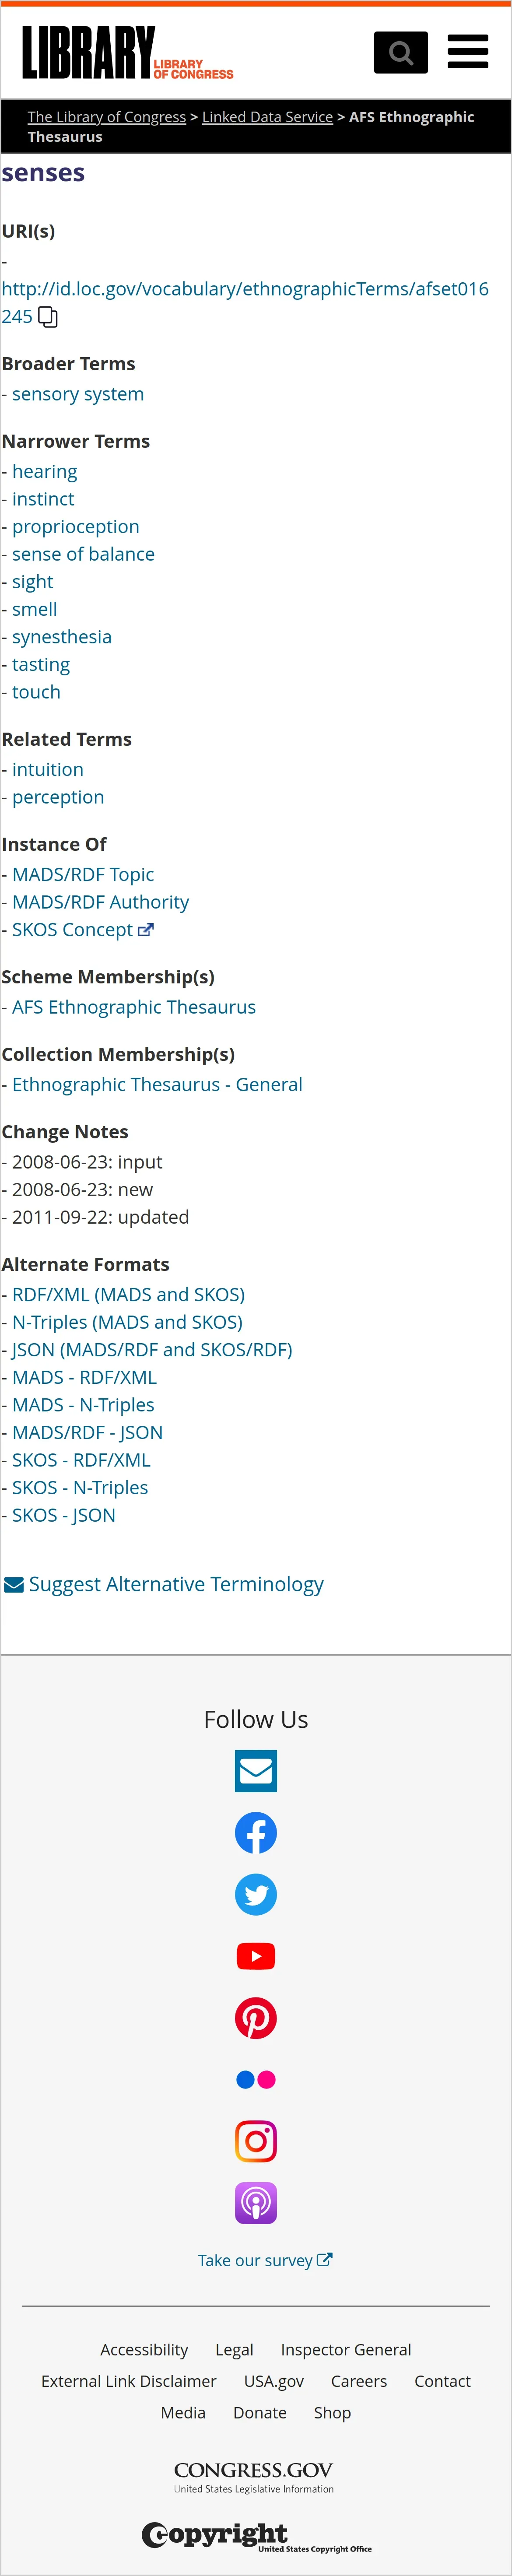Viewport: 512px width, 2576px height.
Task: Open the hamburger navigation menu
Action: pos(467,52)
